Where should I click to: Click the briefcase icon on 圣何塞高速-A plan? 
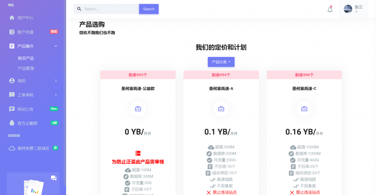tap(221, 109)
